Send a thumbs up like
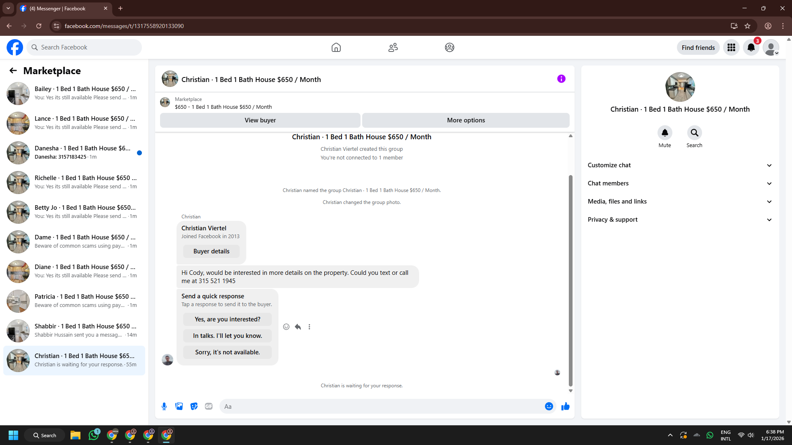The height and width of the screenshot is (445, 792). point(565,406)
